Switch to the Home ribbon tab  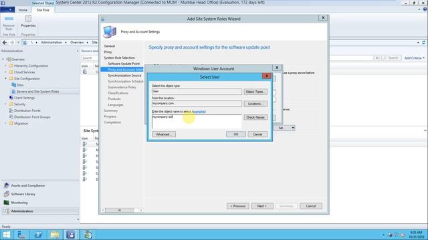(23, 10)
